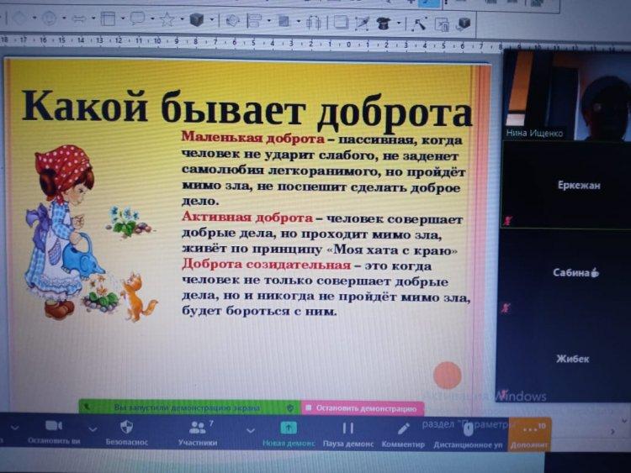The height and width of the screenshot is (473, 631).
Task: Select the Block Arrows double-arrow tool
Action: pos(79,18)
